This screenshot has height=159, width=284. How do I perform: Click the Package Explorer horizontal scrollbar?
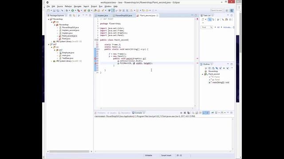click(69, 151)
